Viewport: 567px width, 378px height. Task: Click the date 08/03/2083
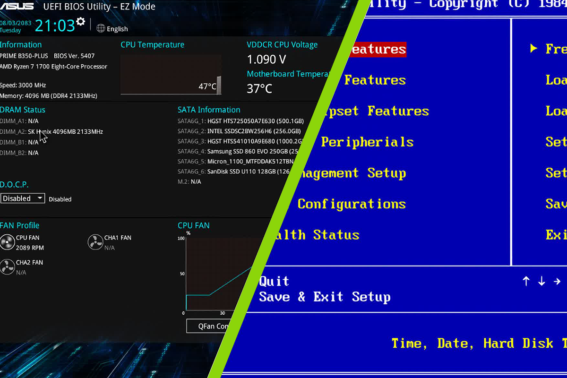pos(16,23)
